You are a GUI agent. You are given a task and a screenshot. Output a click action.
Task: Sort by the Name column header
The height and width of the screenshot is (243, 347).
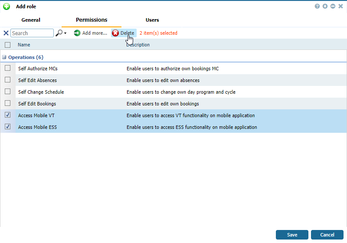(24, 45)
